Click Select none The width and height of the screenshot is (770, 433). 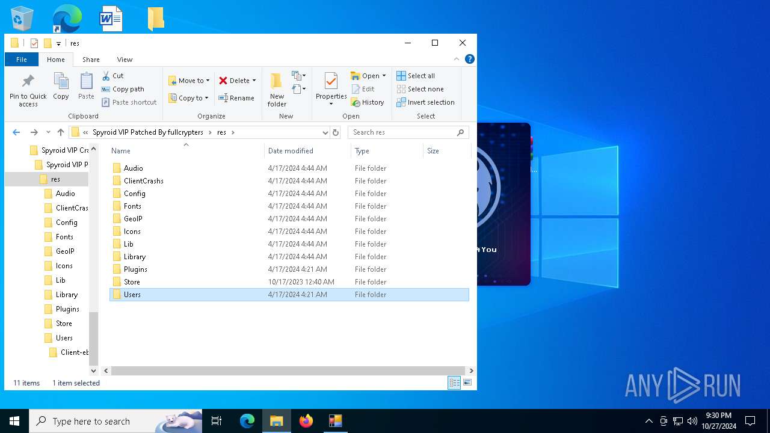point(420,89)
